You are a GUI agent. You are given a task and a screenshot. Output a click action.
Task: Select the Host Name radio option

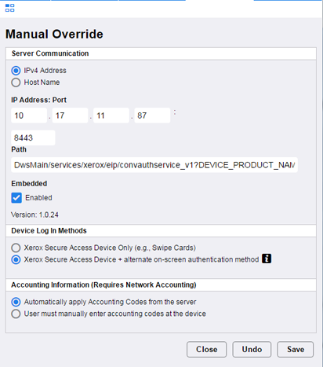click(x=16, y=83)
